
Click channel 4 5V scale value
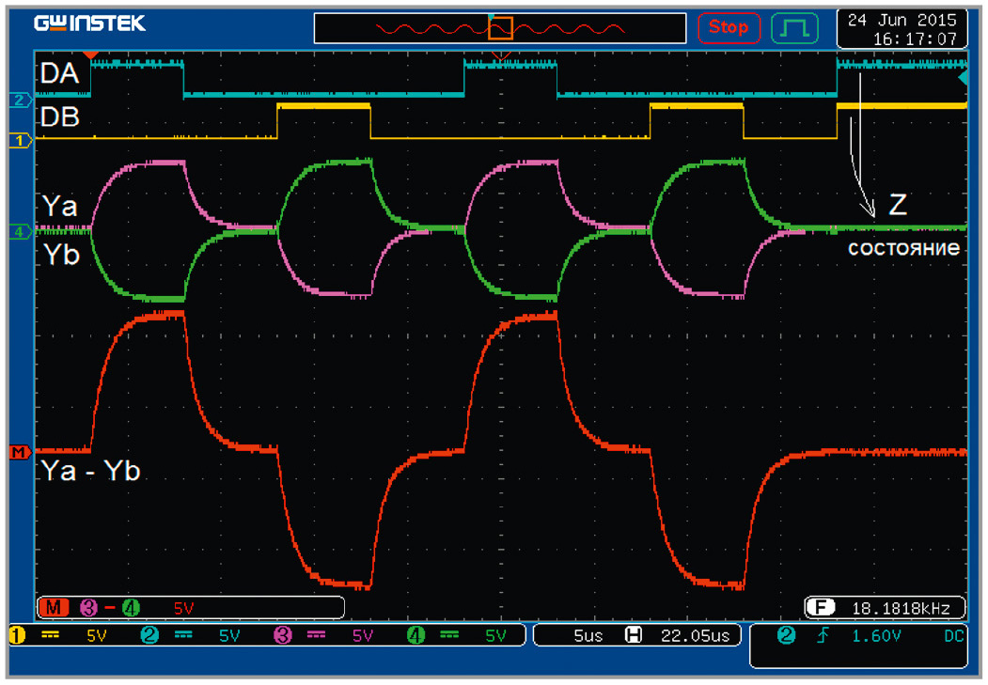click(495, 636)
